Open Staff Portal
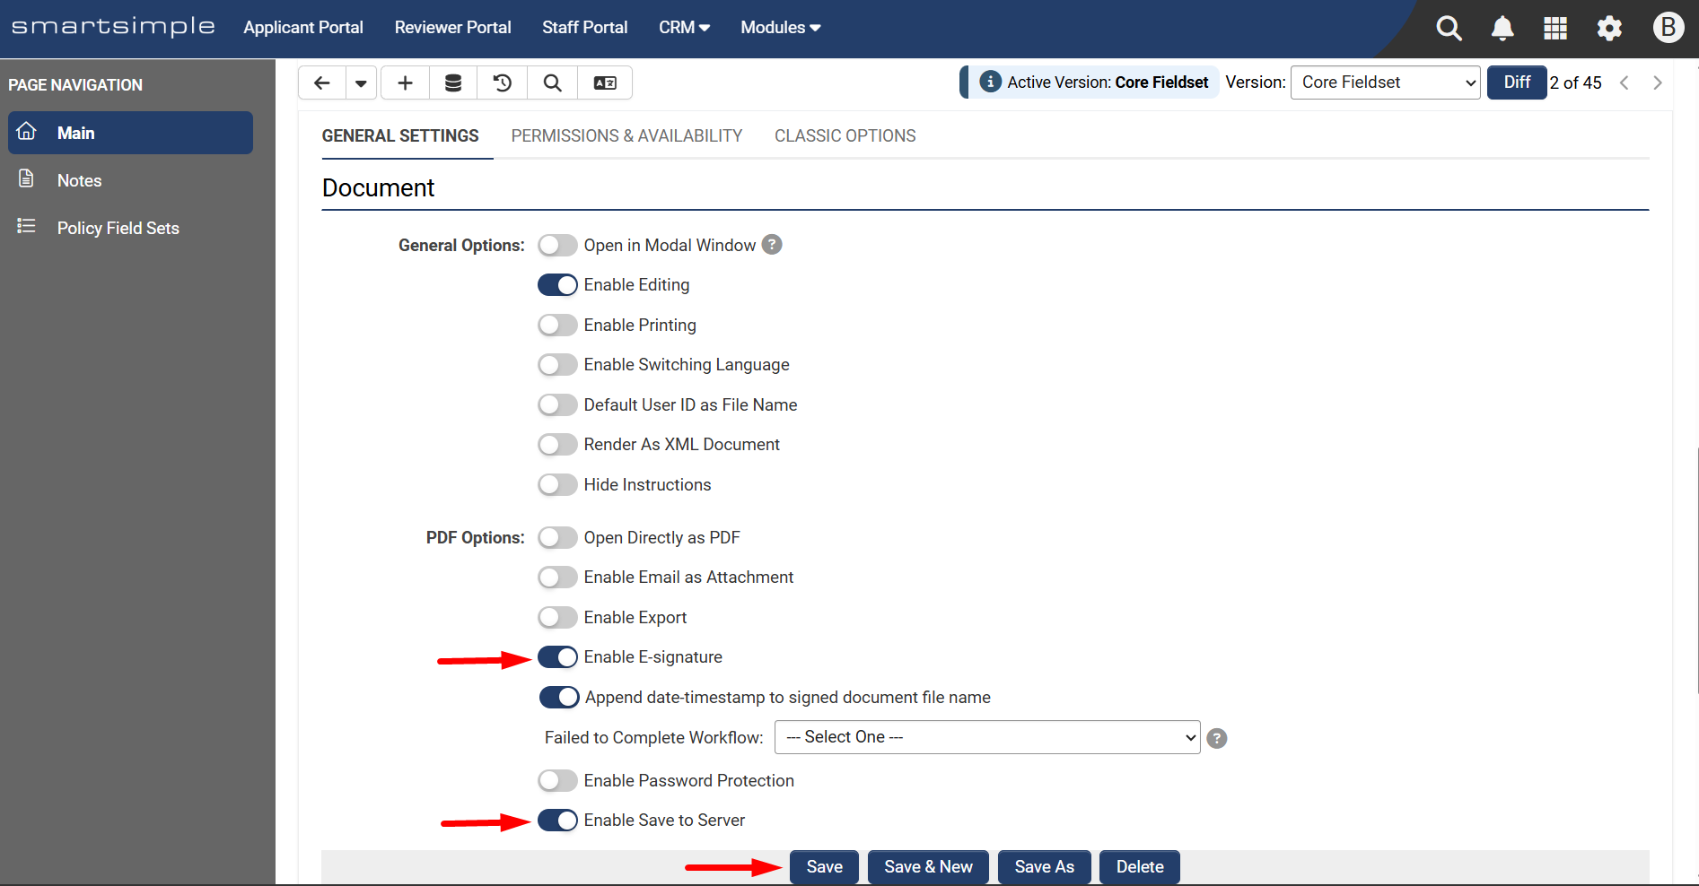This screenshot has width=1699, height=886. coord(585,28)
